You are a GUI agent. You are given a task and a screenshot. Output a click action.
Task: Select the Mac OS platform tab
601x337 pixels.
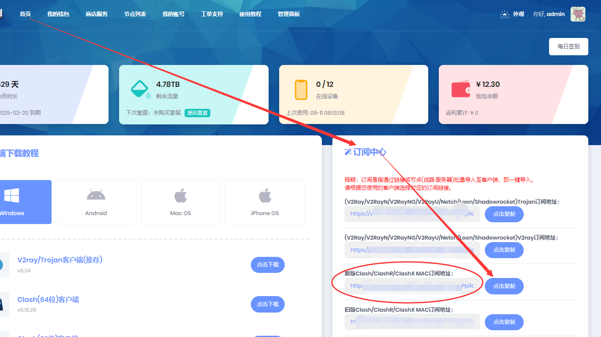point(180,202)
